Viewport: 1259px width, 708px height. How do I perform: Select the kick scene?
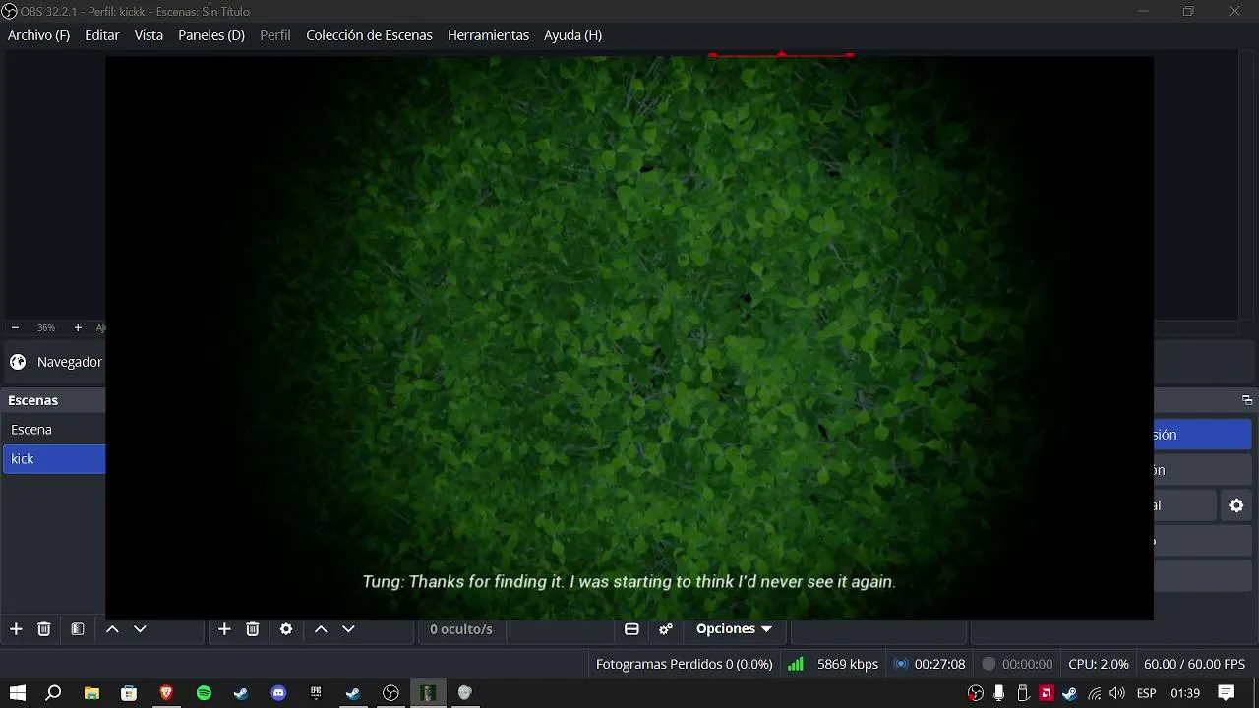click(x=54, y=459)
